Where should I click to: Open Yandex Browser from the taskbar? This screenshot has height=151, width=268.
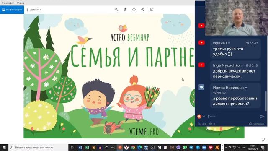tap(126, 147)
